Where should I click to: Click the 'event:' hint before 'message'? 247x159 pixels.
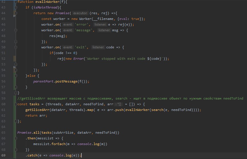pyautogui.click(x=68, y=30)
